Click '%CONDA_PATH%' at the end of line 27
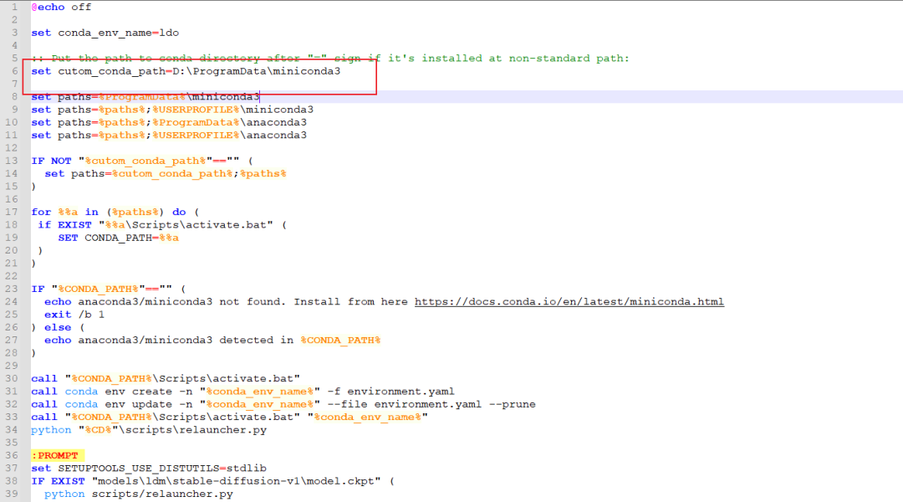903x502 pixels. tap(340, 340)
